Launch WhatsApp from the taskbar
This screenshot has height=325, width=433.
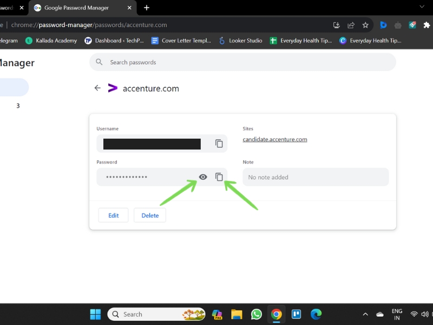coord(257,314)
